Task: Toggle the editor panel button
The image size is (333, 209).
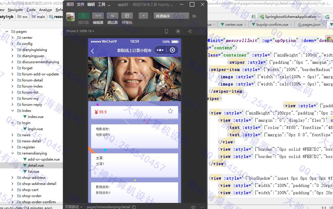Action: tap(98, 16)
